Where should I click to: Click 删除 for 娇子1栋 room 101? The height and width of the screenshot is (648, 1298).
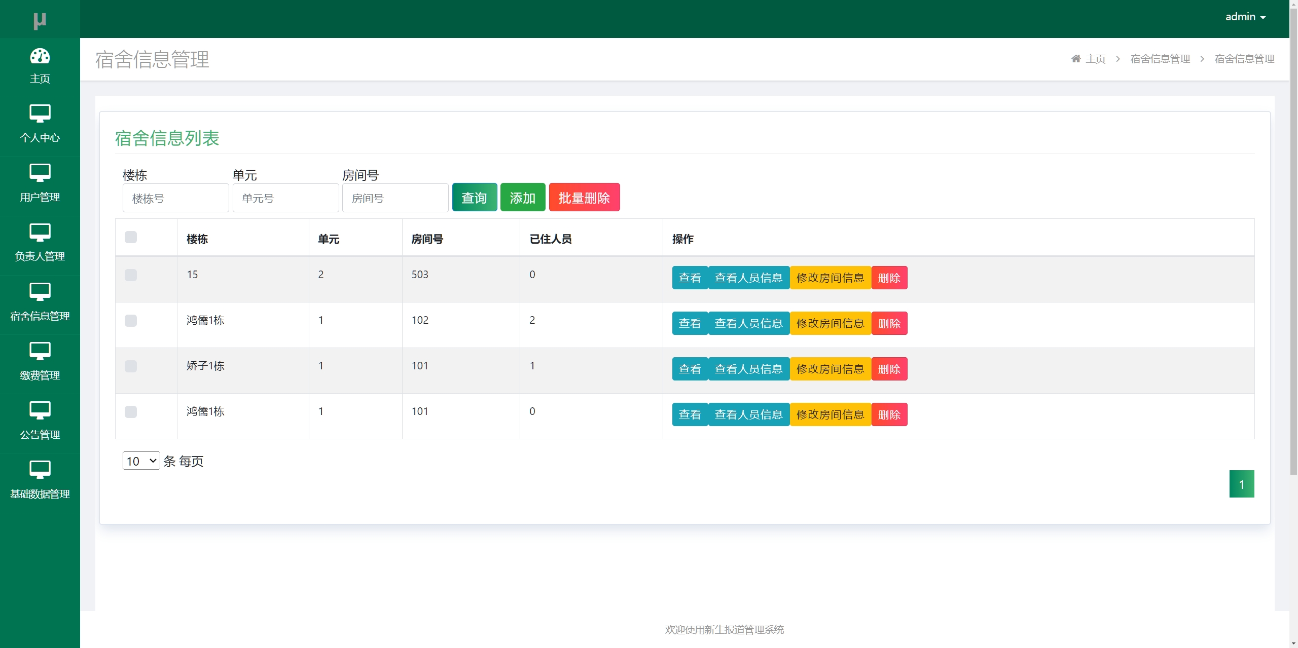[889, 369]
